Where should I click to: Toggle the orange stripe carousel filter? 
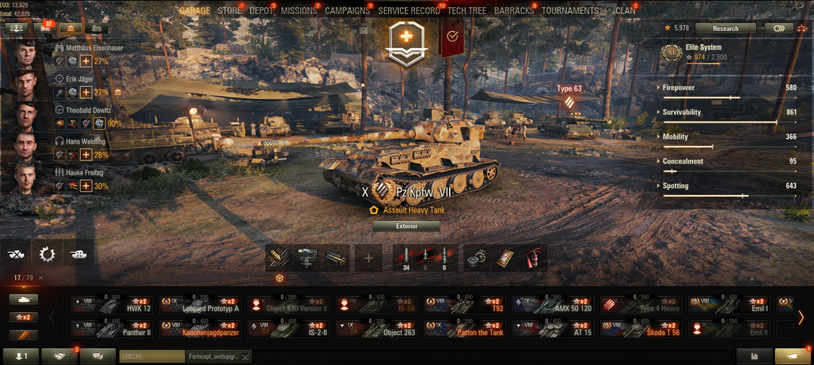click(x=24, y=336)
